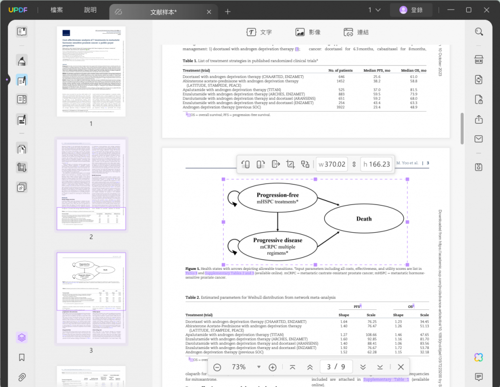Close the page navigation bar

[x=401, y=367]
